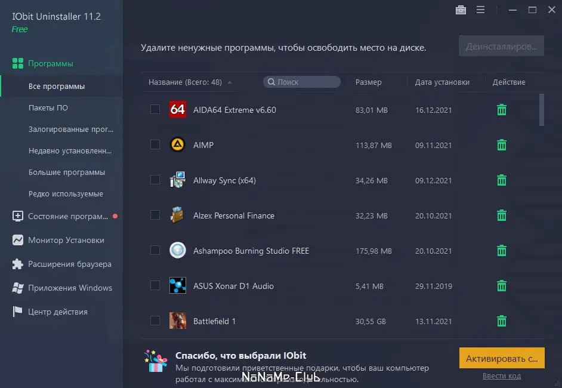Image resolution: width=562 pixels, height=388 pixels.
Task: Tick the checkbox for AIDA64 Extreme v6.60
Action: pyautogui.click(x=155, y=109)
